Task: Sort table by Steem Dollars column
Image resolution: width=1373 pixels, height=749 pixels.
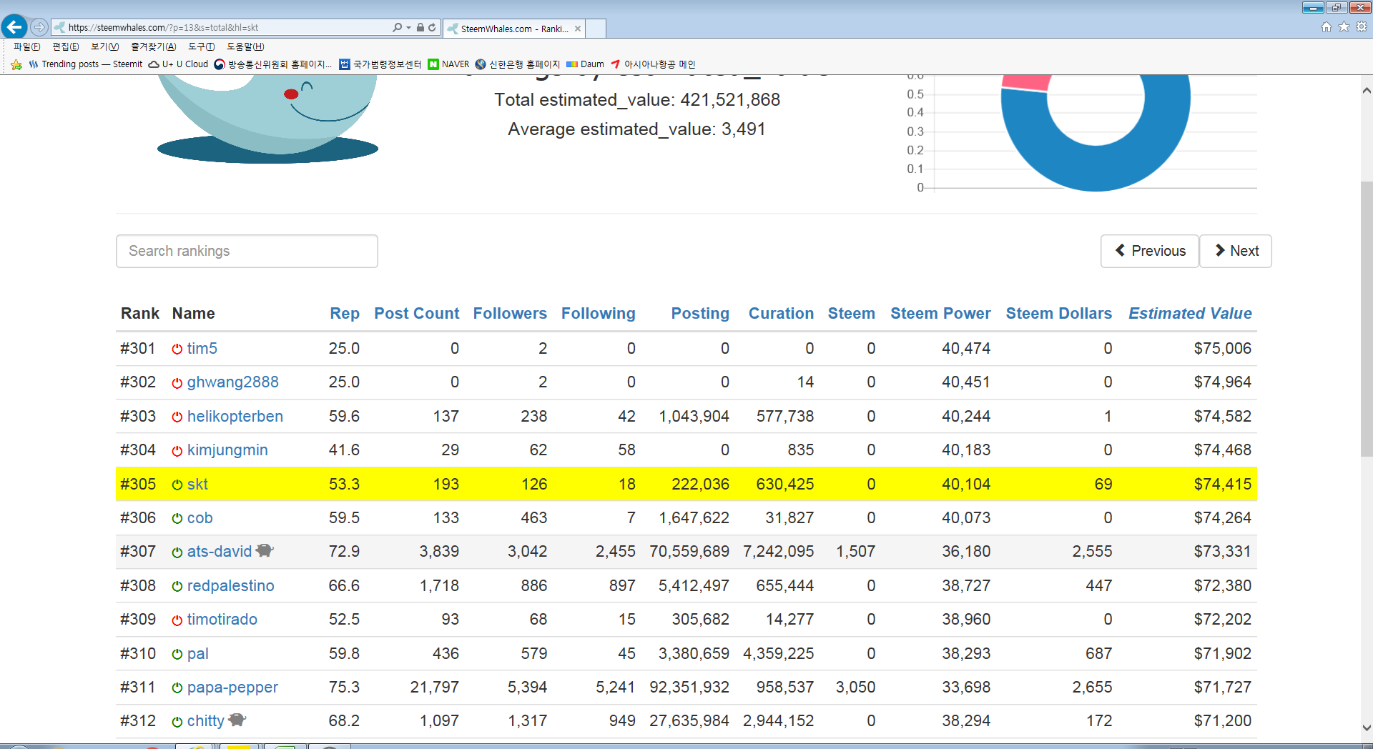Action: [x=1059, y=314]
